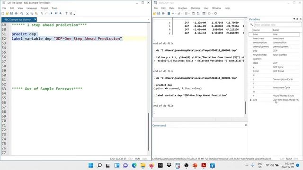Undo the last edit in the Do-file Editor

[42, 14]
